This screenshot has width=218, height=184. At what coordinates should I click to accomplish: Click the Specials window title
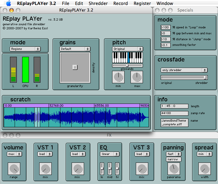coord(185,10)
